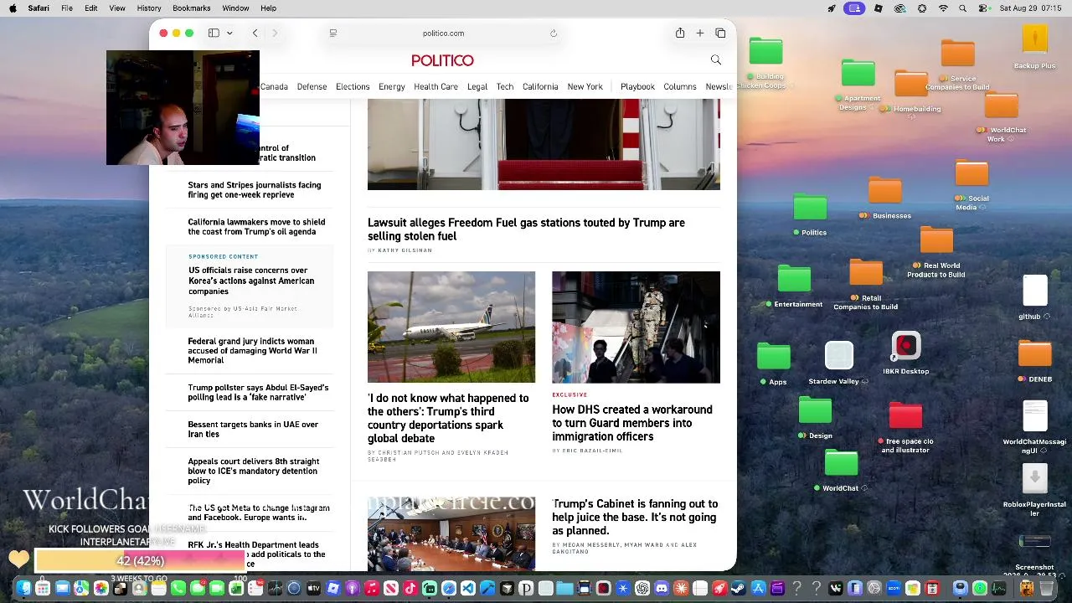The width and height of the screenshot is (1072, 603).
Task: Read the Trump's Cabinet fanning out story
Action: pyautogui.click(x=635, y=517)
